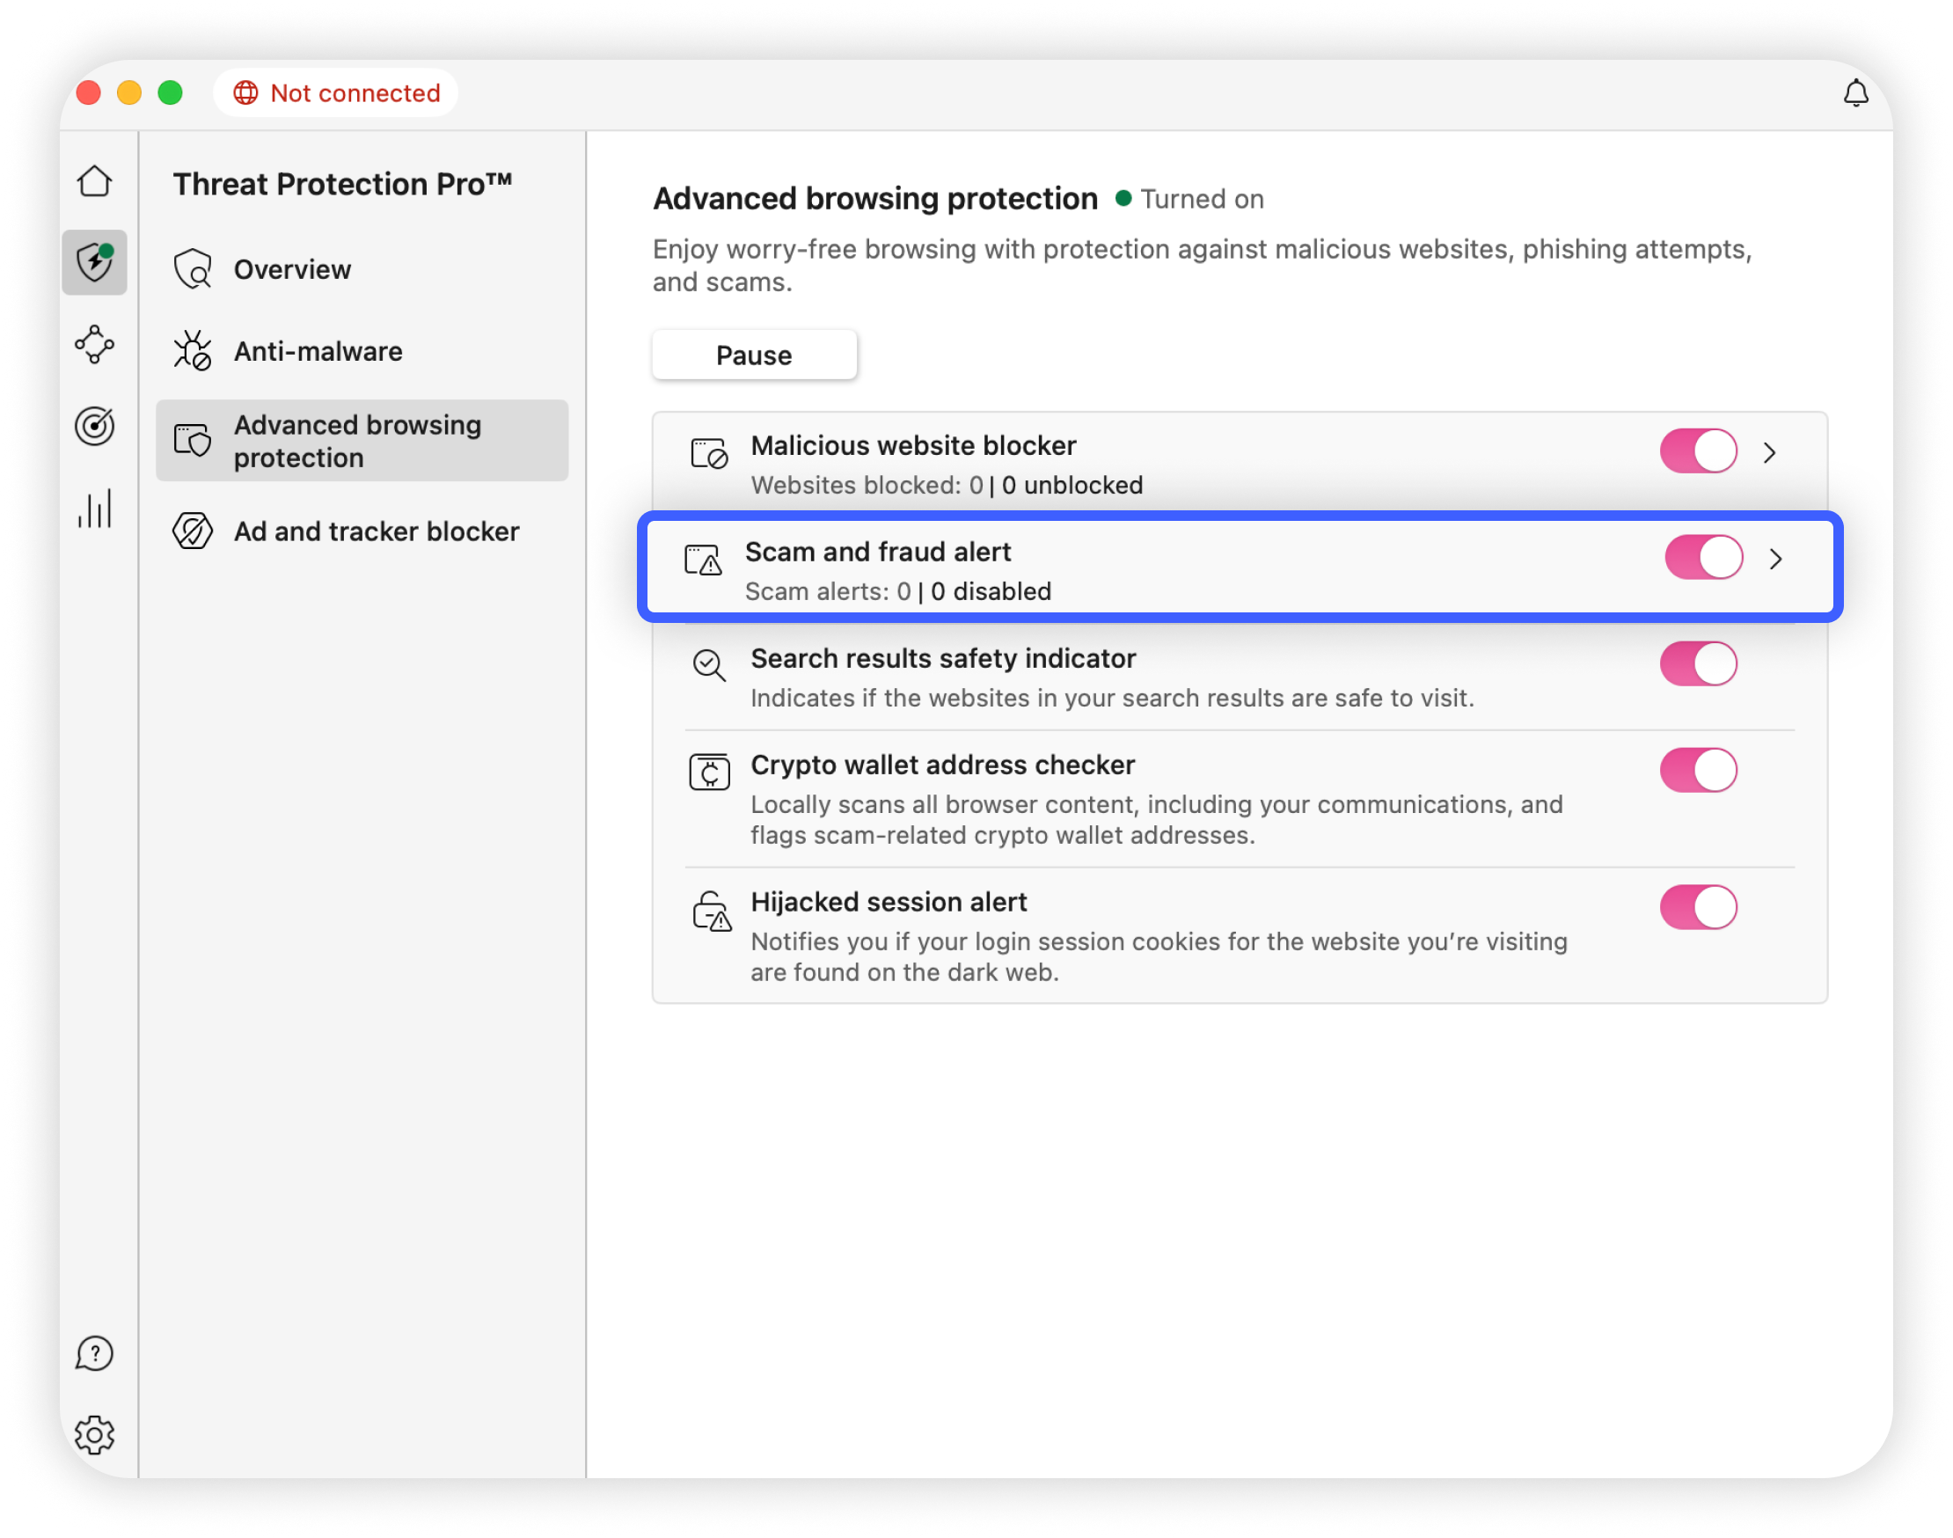
Task: Select the Overview menu item
Action: (x=292, y=269)
